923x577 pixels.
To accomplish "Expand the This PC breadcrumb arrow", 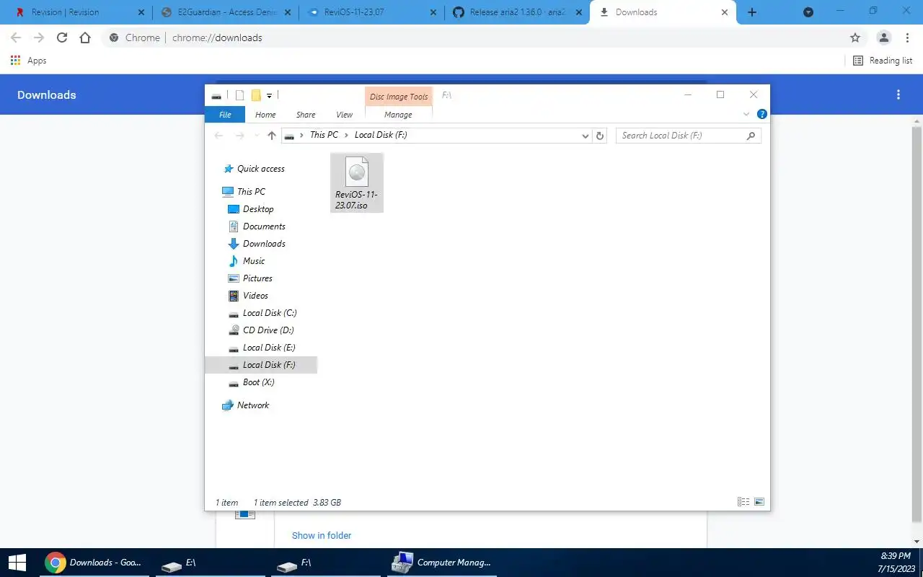I will (346, 135).
